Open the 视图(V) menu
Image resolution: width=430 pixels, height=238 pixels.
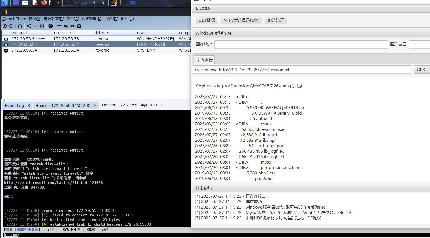pyautogui.click(x=35, y=19)
